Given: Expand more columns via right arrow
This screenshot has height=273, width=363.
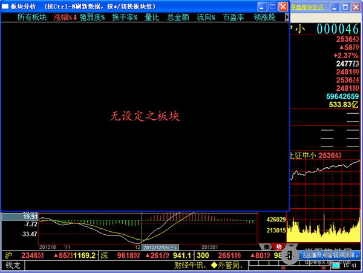Looking at the screenshot, I should [x=287, y=17].
